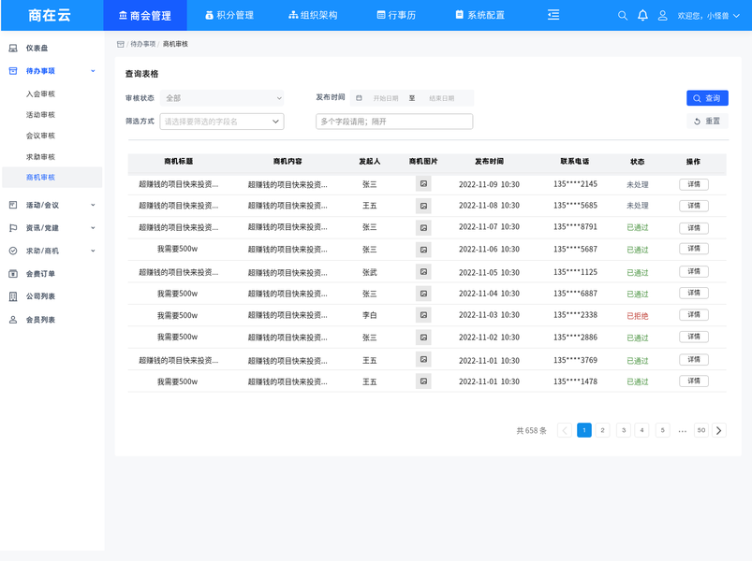
Task: View image icon for 2022-11-05 row
Action: (423, 271)
